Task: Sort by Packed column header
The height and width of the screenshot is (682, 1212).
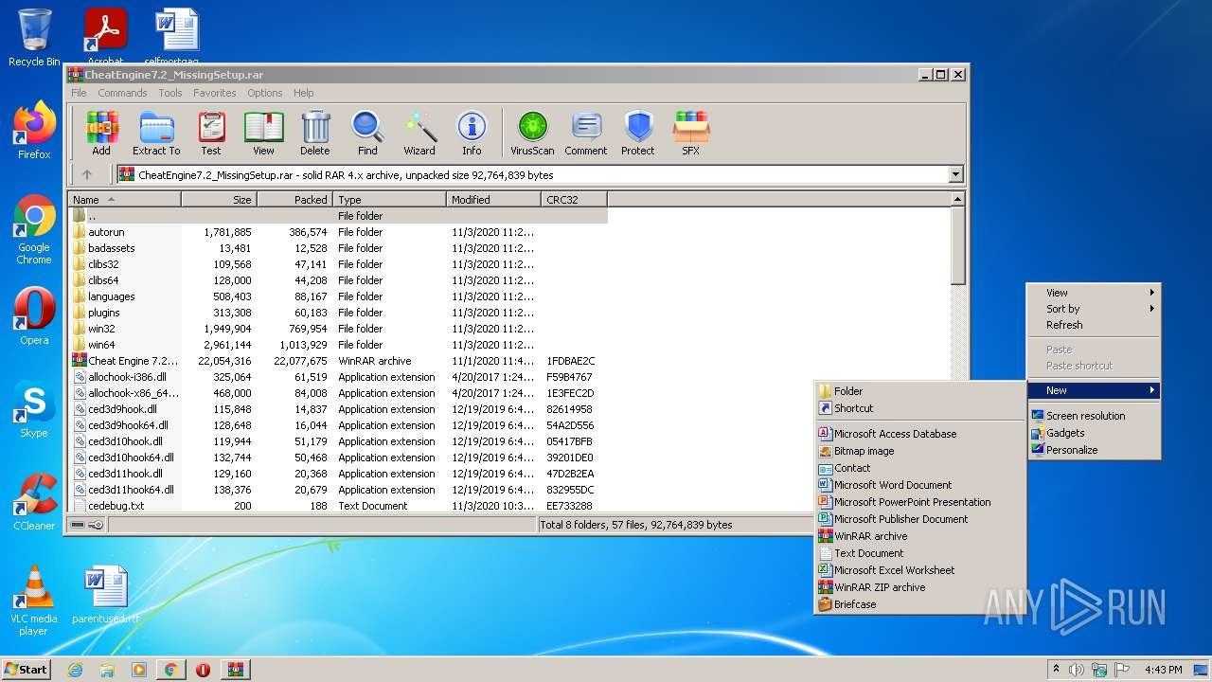Action: [x=294, y=200]
